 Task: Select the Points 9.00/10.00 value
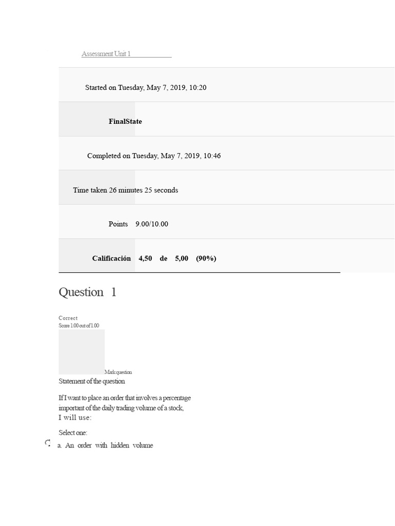(x=152, y=224)
